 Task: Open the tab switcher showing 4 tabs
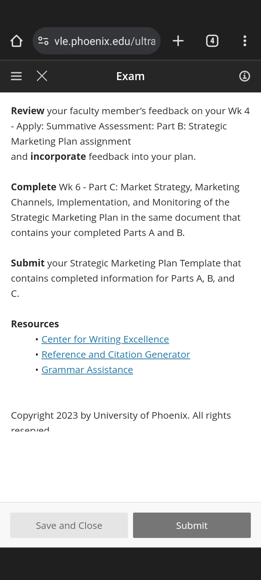(212, 41)
